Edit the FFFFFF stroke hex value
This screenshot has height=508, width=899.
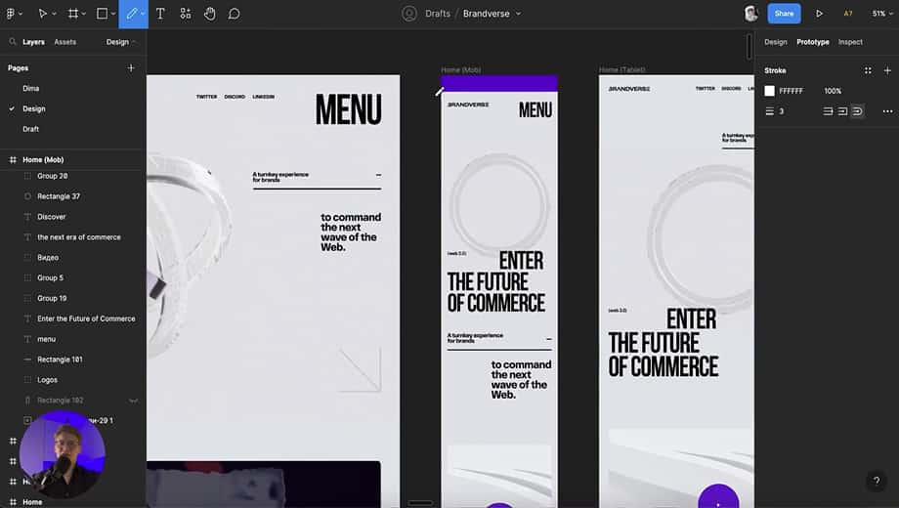(x=791, y=91)
